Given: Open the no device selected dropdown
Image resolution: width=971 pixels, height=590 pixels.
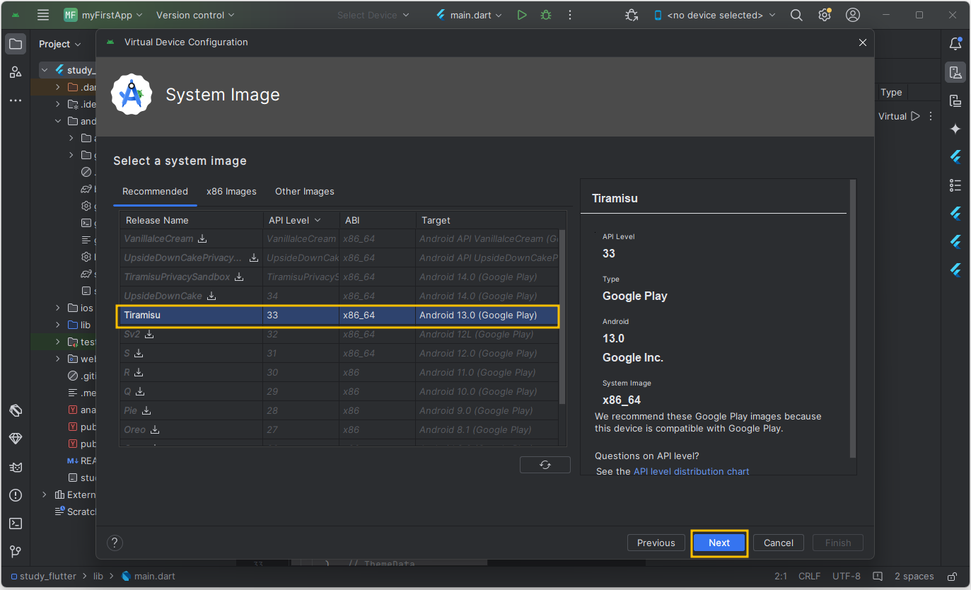Looking at the screenshot, I should [x=714, y=15].
